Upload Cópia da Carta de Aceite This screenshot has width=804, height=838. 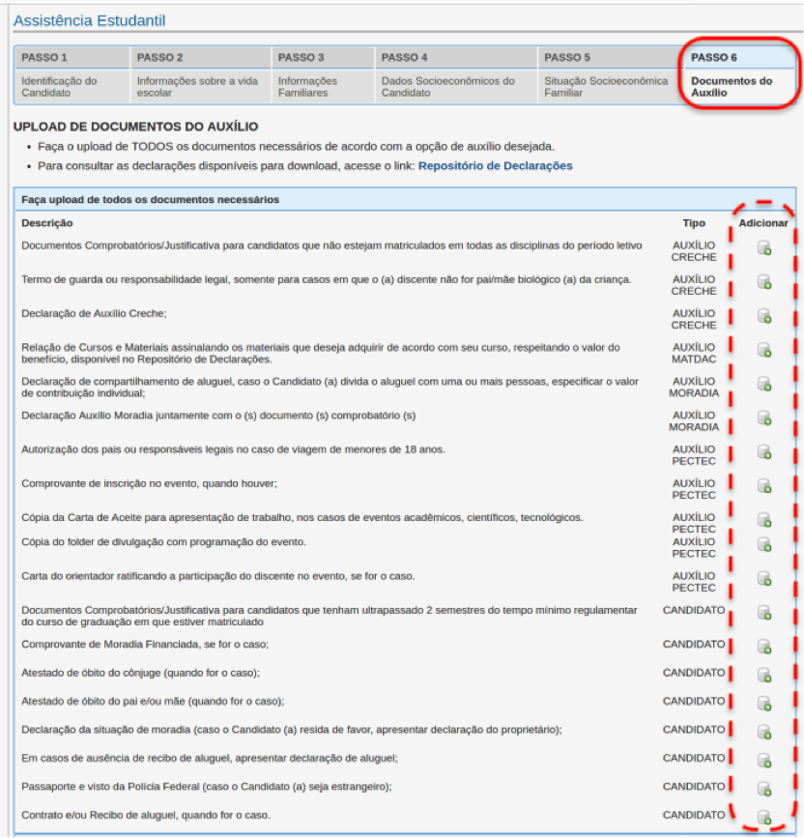point(764,521)
